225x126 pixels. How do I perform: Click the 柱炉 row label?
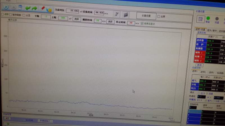(201, 45)
